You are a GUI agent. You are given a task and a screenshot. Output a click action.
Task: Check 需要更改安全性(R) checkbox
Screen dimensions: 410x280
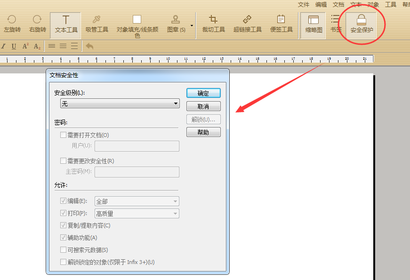coord(63,161)
